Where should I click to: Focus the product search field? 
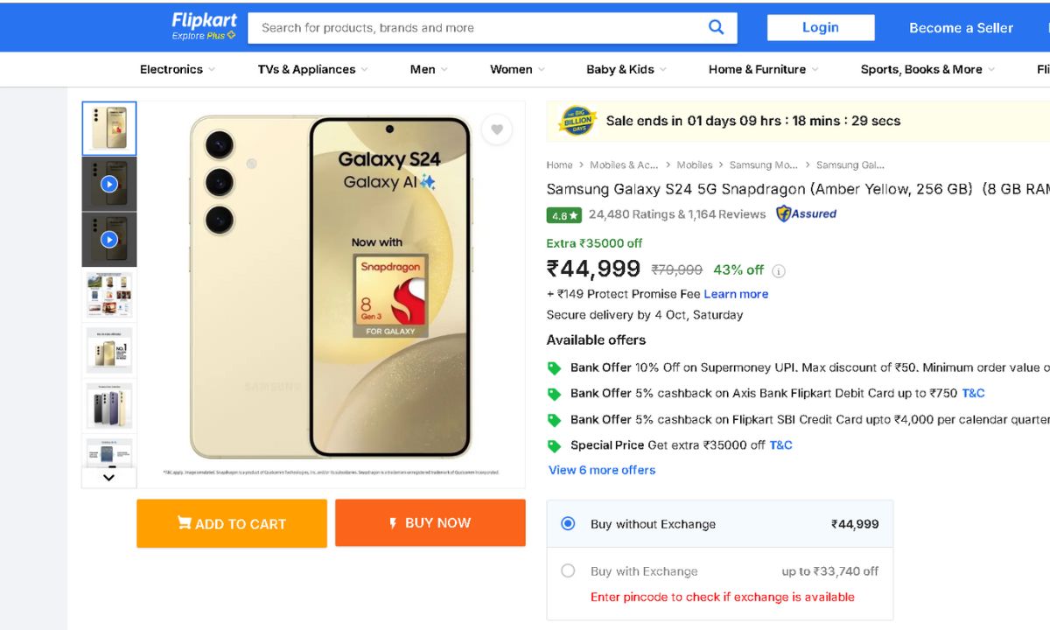click(477, 28)
